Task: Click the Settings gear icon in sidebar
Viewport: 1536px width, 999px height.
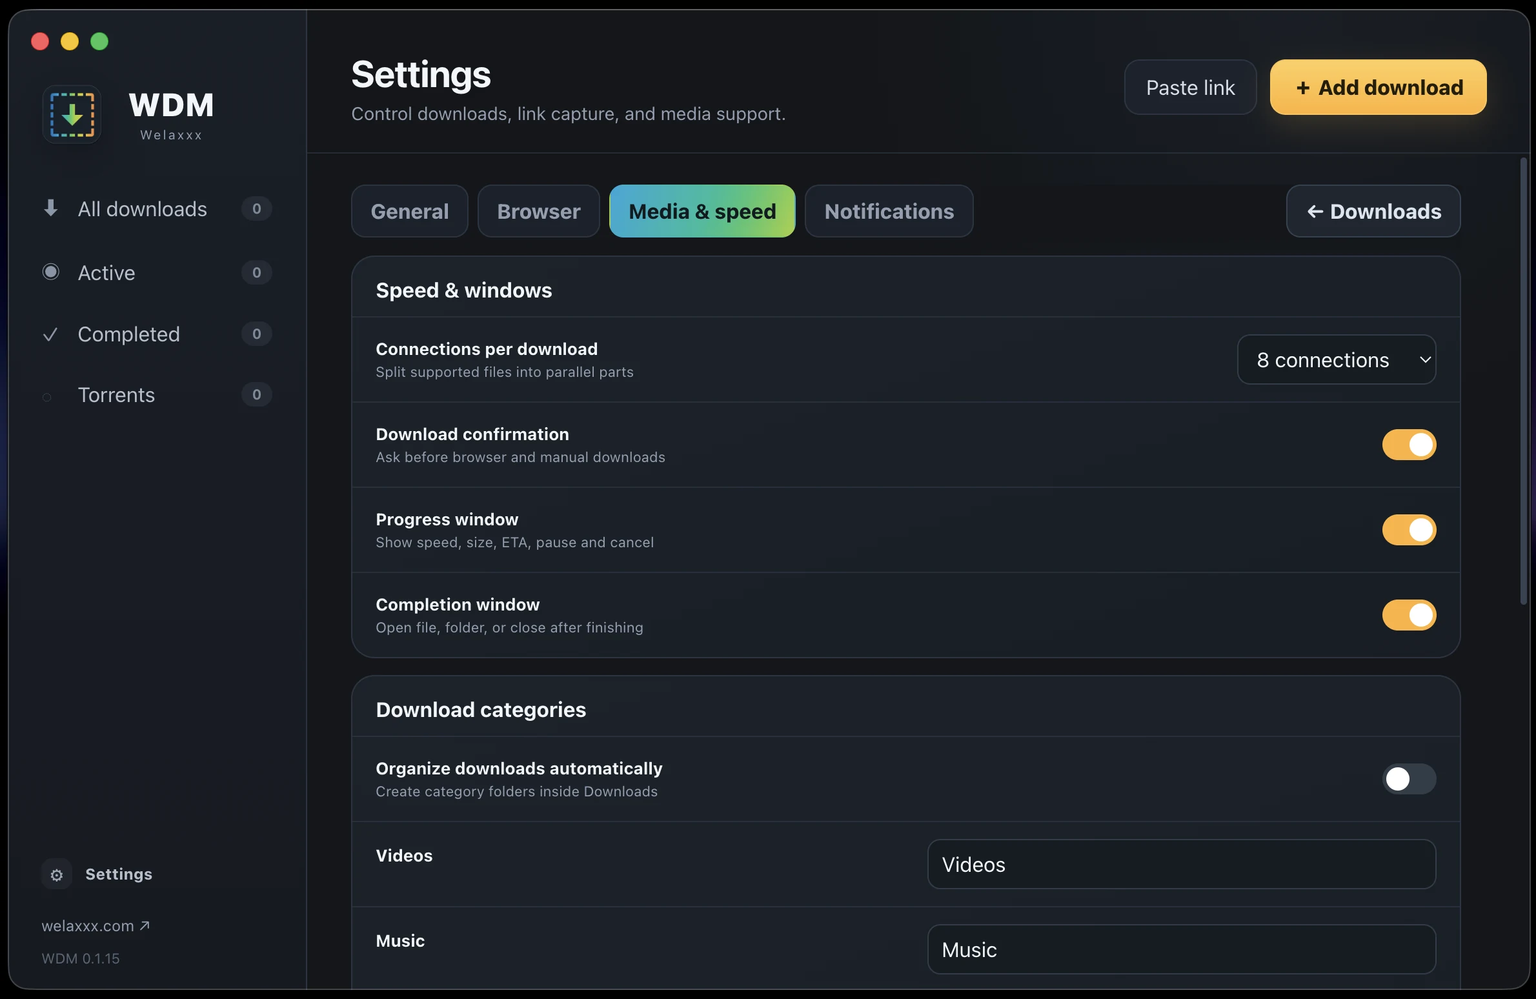Action: [57, 874]
